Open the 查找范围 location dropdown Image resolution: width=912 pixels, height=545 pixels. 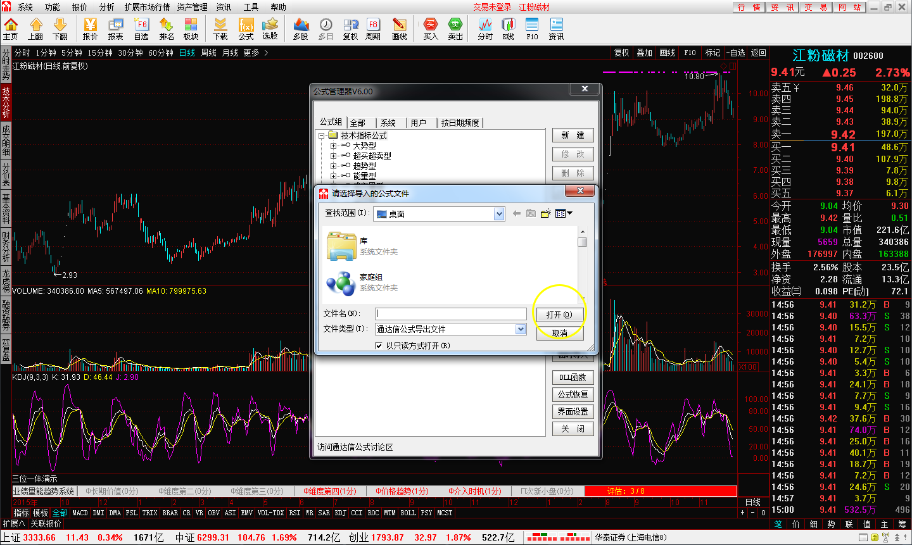499,214
